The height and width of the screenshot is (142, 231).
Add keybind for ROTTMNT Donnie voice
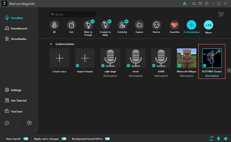[212, 76]
